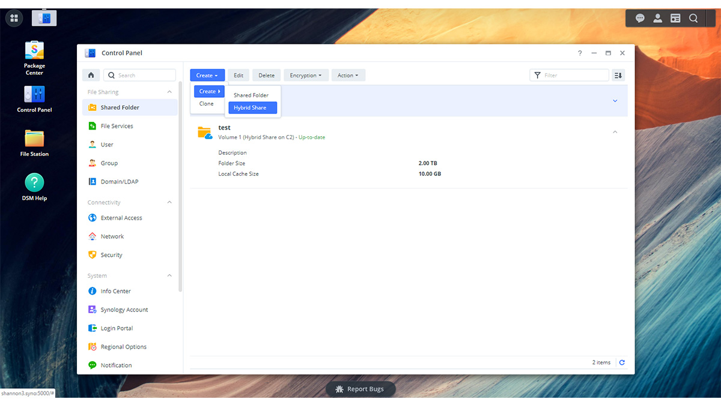This screenshot has width=721, height=405.
Task: Click the '2 items' count text
Action: [x=601, y=362]
